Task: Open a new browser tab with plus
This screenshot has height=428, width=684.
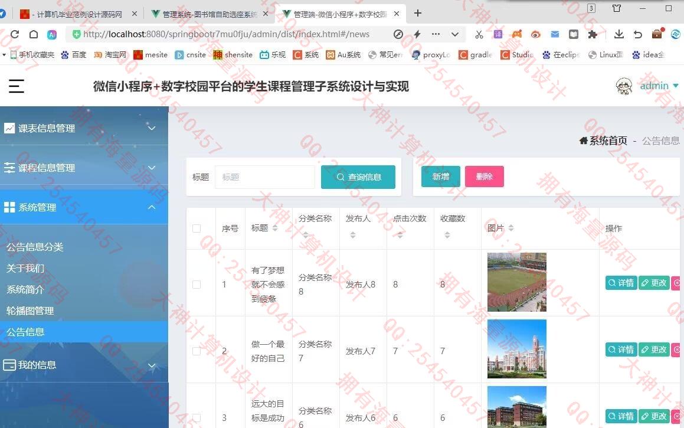Action: click(x=417, y=13)
